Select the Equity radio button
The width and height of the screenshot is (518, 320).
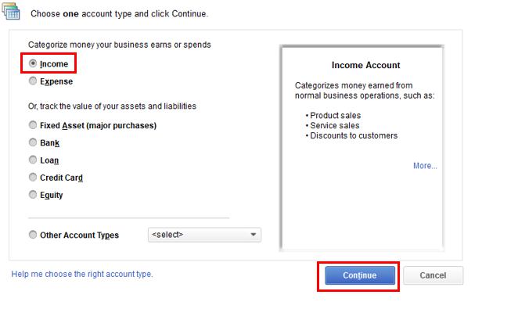pyautogui.click(x=33, y=195)
